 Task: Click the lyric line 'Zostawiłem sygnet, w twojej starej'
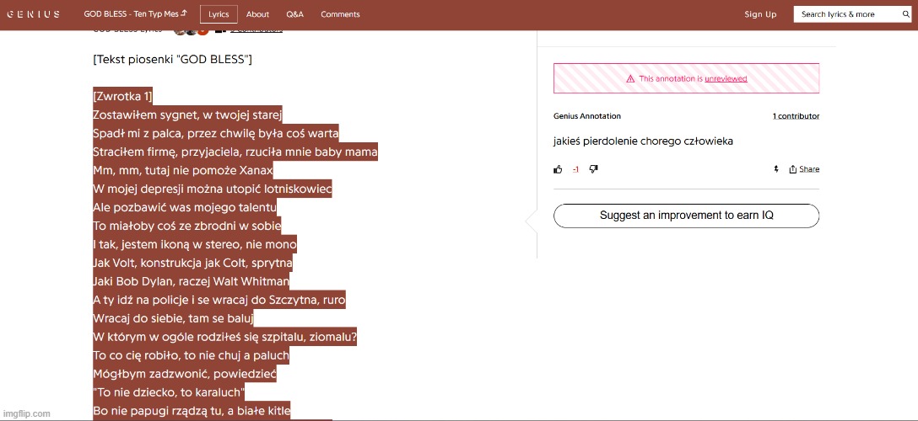(x=188, y=115)
